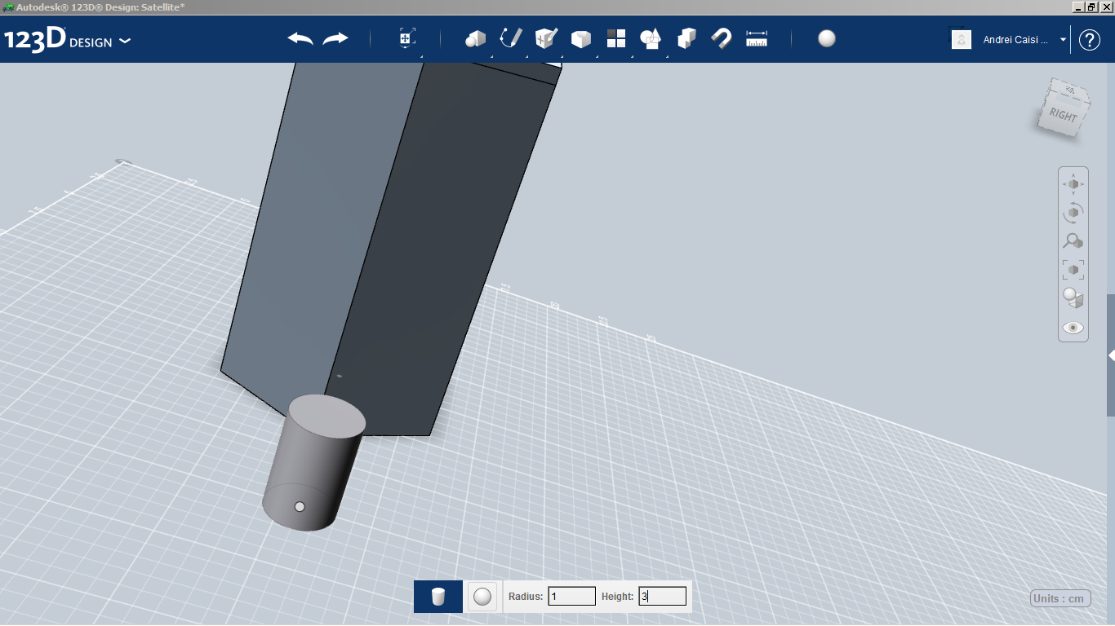Screen dimensions: 1115x626
Task: Select the Pan navigation tool
Action: [x=1073, y=184]
